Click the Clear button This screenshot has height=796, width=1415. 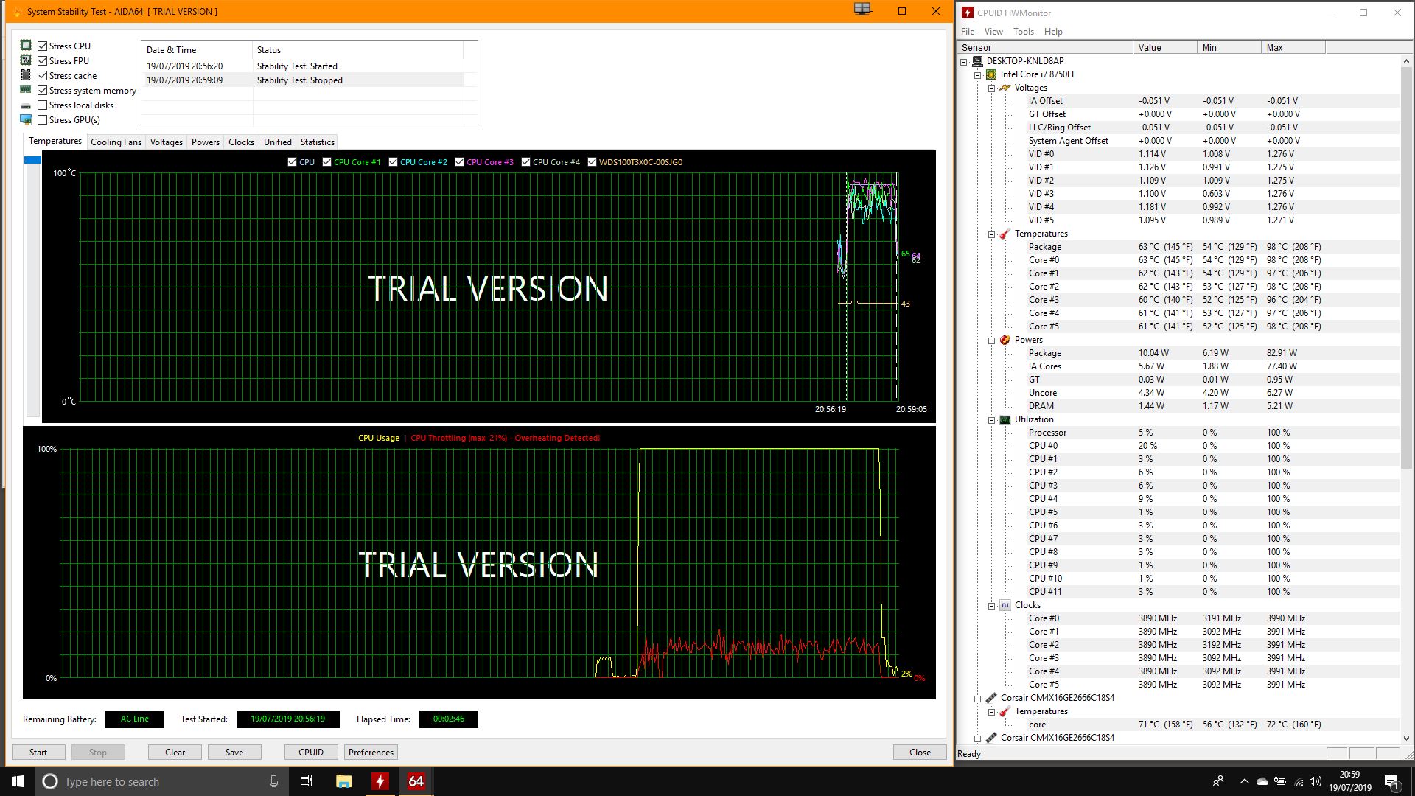(x=175, y=753)
